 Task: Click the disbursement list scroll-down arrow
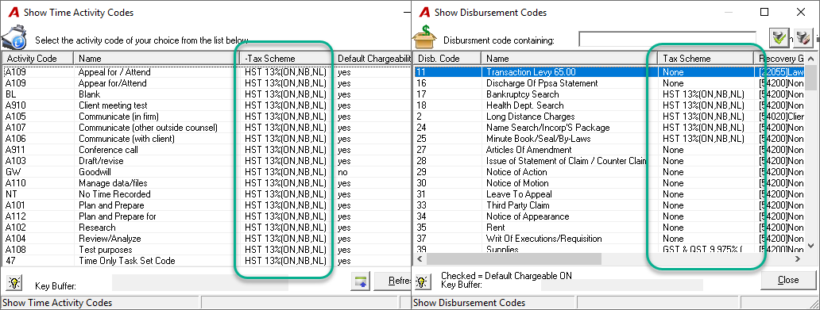point(811,247)
